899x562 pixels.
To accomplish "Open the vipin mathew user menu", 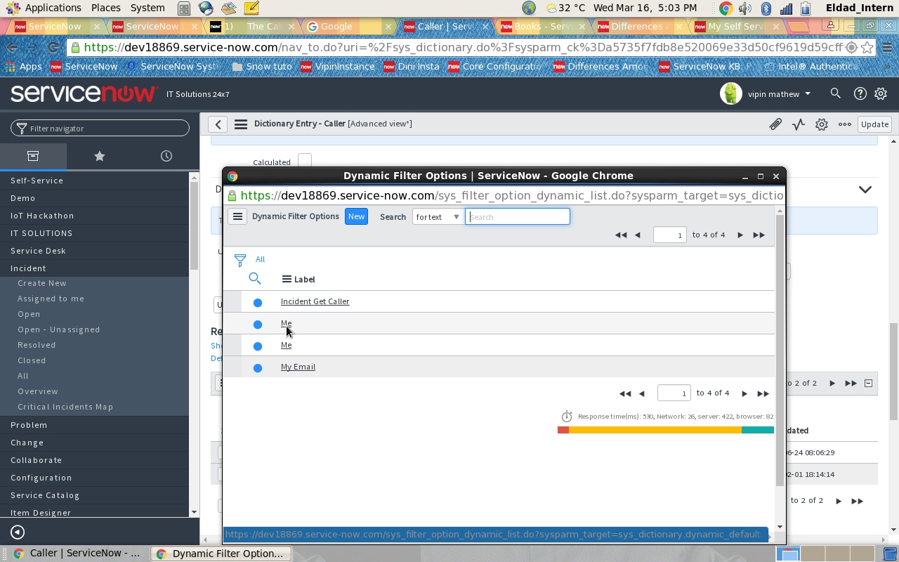I will [779, 94].
